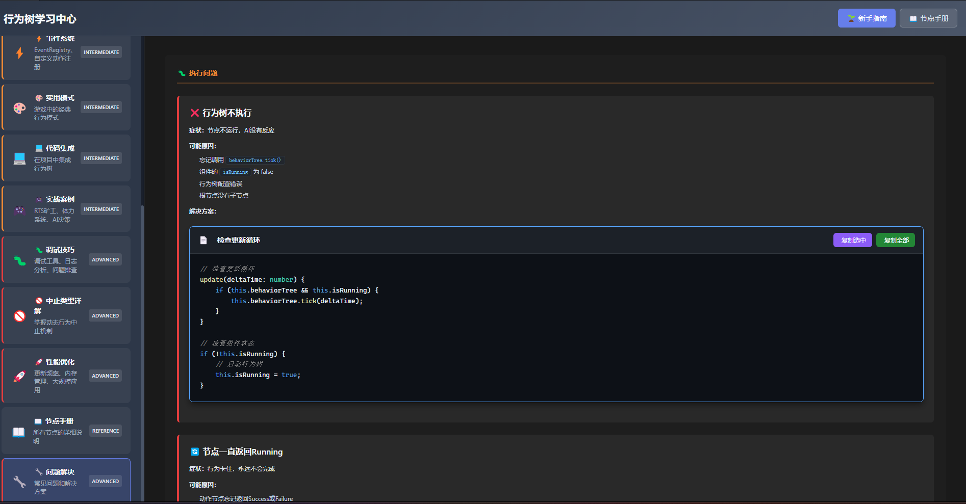Click the 节点一直返回Running heading

coord(243,452)
